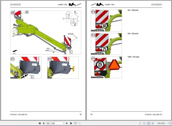Screen dimensions: 172x126
Task: Switch to single page view
Action: coord(140,123)
